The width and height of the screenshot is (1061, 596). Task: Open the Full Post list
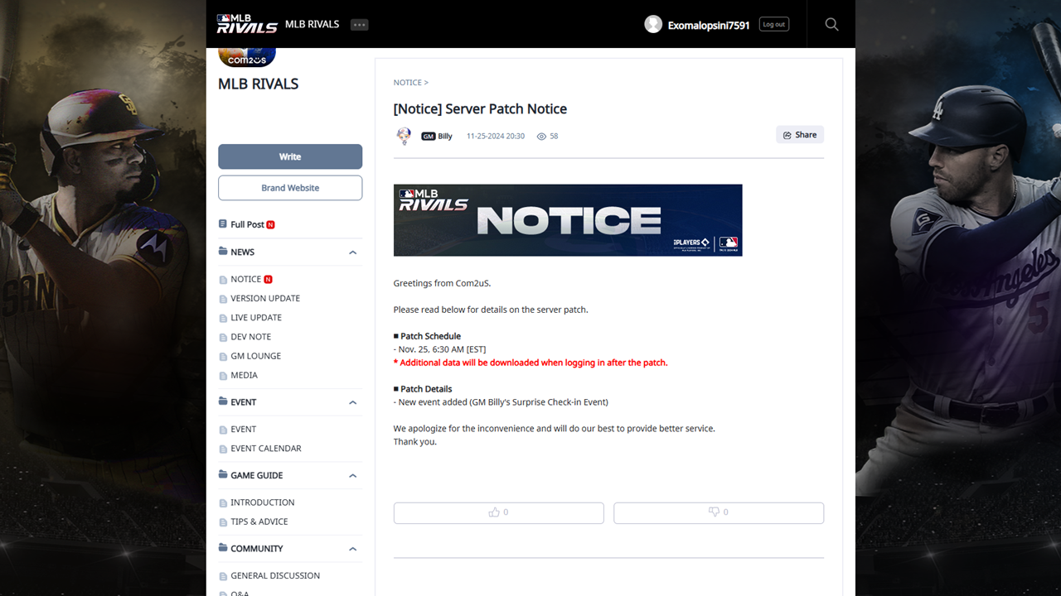point(247,224)
